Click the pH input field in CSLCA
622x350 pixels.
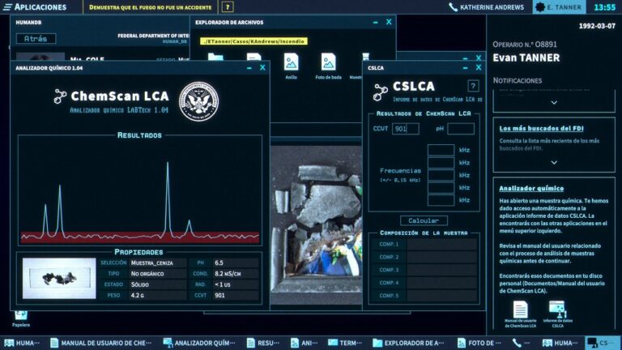point(461,129)
